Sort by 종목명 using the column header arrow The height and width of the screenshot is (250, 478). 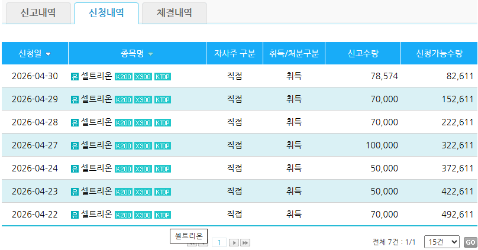click(150, 54)
